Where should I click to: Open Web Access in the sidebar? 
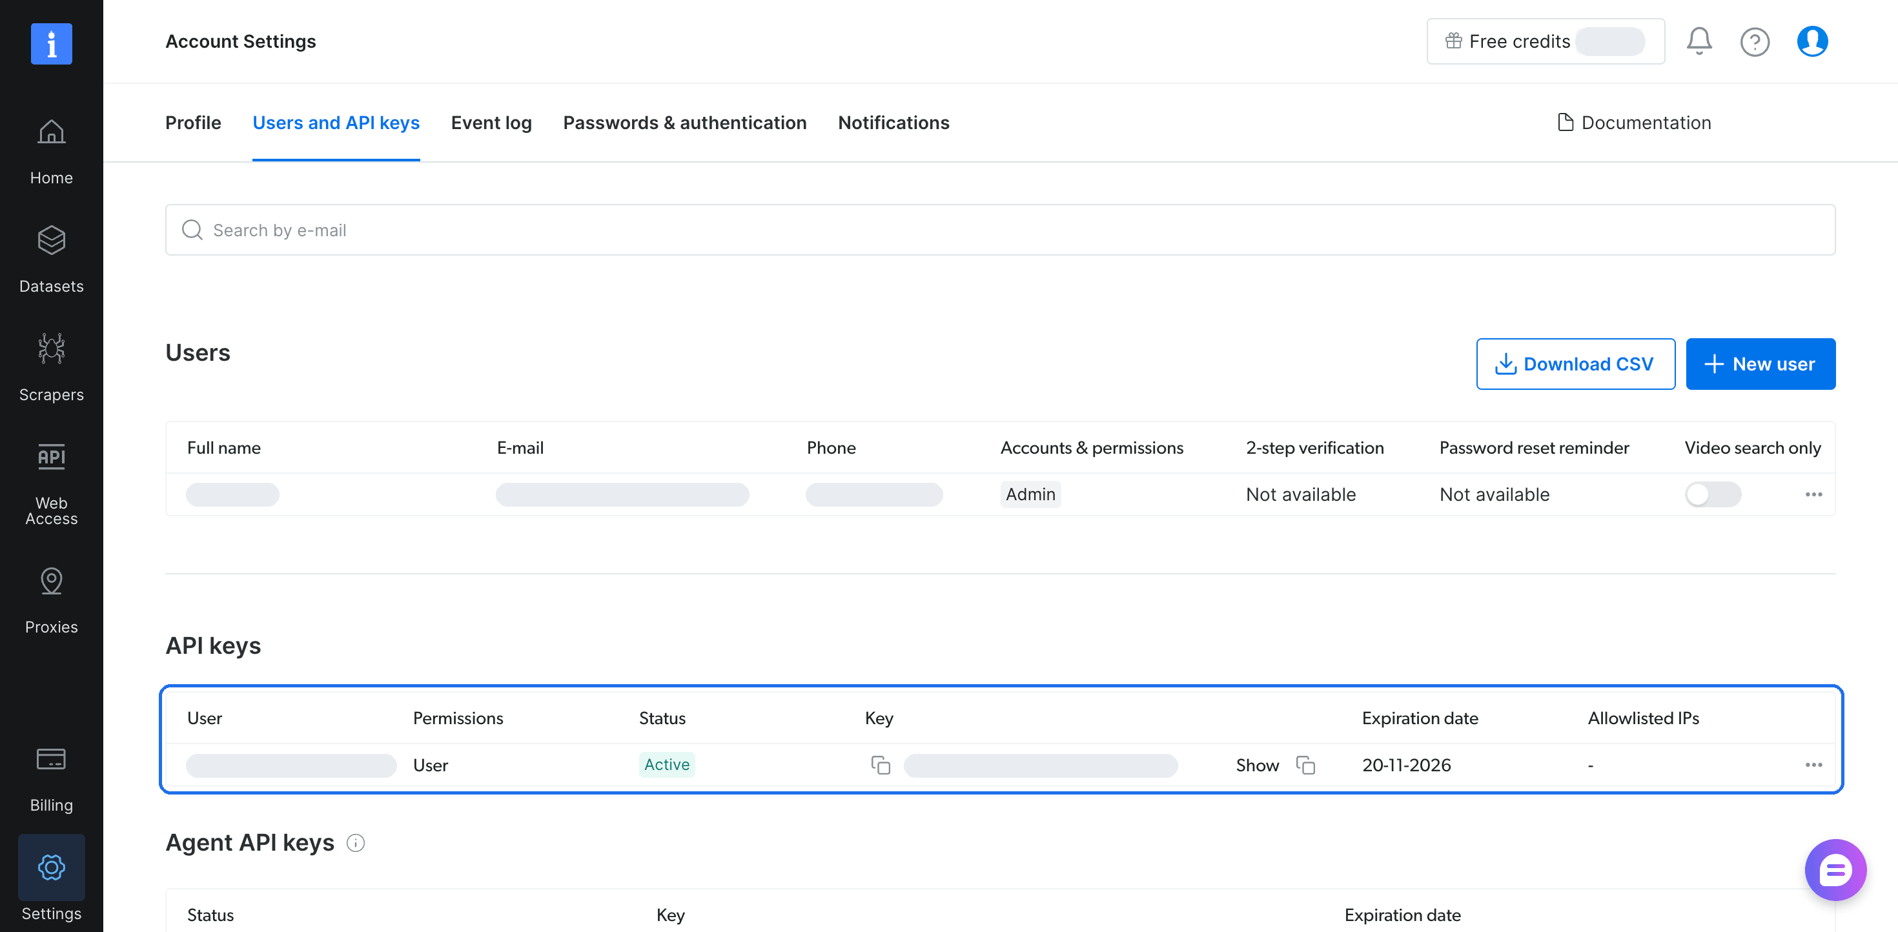(x=51, y=485)
